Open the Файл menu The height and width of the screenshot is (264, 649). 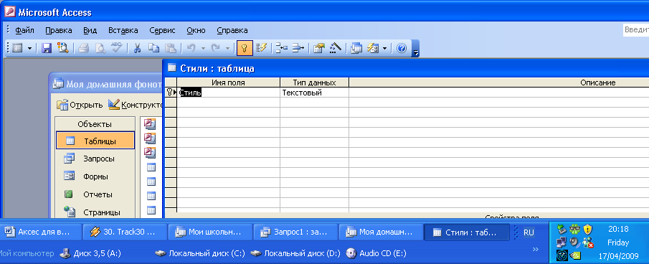point(25,30)
